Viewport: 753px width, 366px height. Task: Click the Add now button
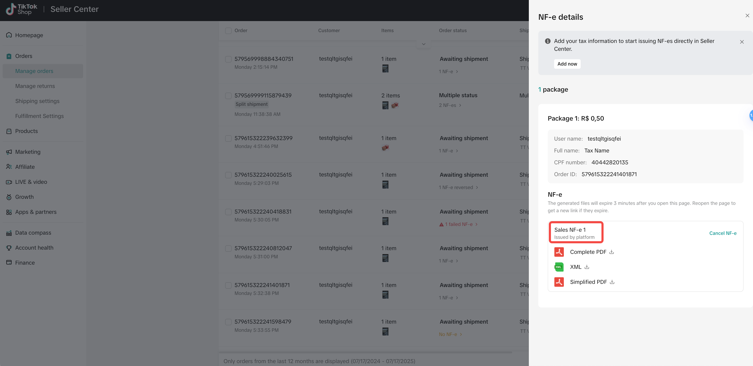567,64
